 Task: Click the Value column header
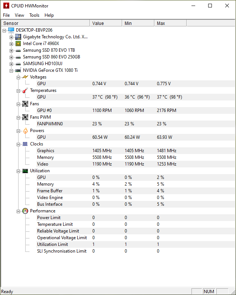tap(106, 23)
